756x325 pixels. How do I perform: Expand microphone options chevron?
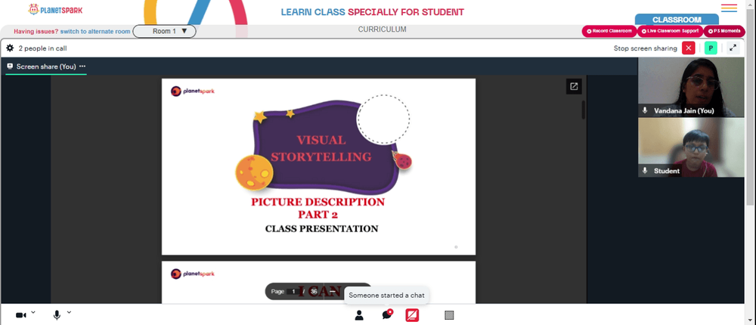point(69,312)
